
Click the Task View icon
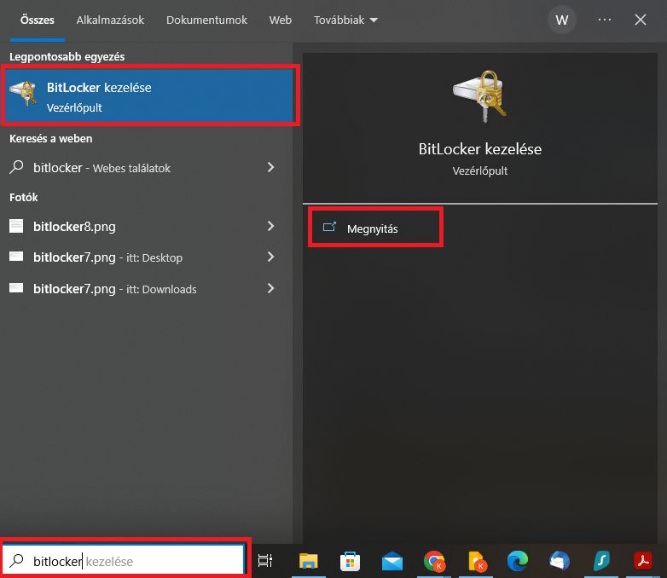click(x=265, y=560)
